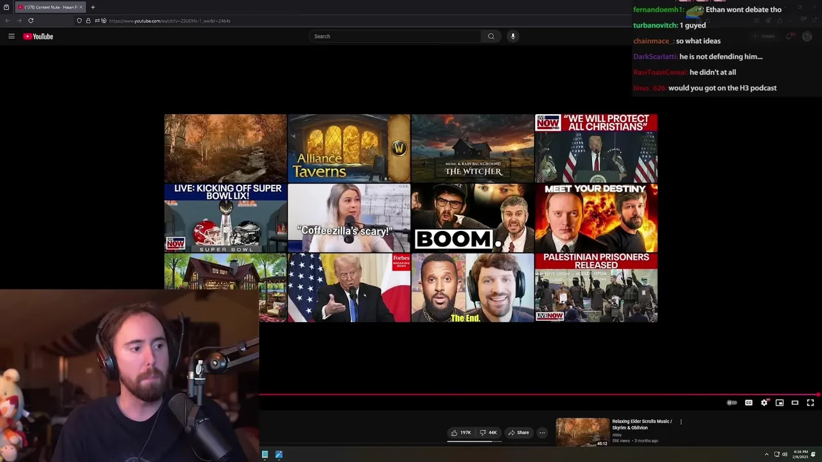Focus the YouTube search field
The image size is (822, 462).
coord(396,37)
